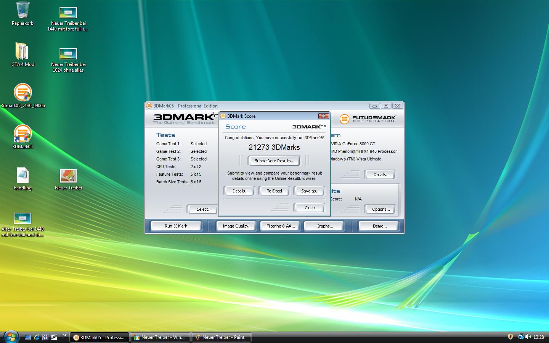Open Details in the 3DMark Score dialog

[x=240, y=191]
